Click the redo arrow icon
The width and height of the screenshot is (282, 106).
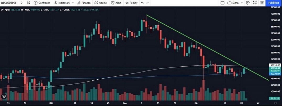click(147, 3)
